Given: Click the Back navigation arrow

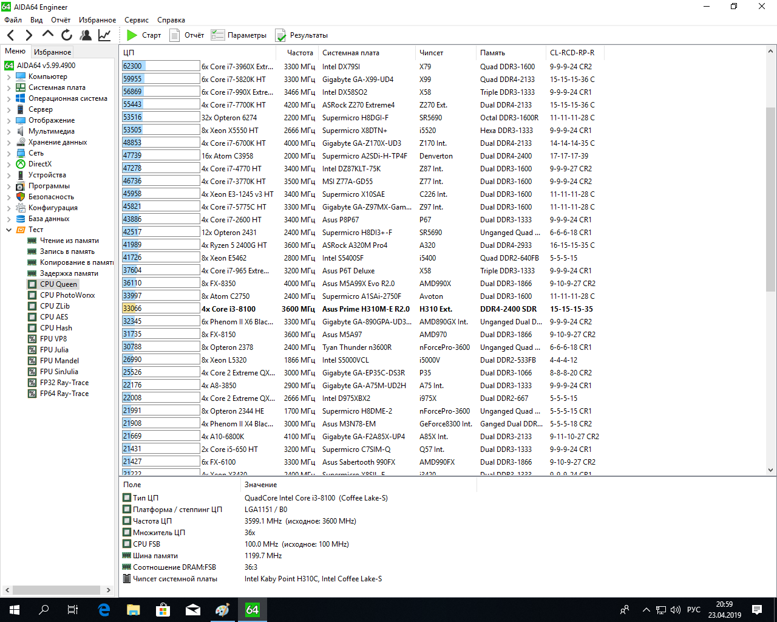Looking at the screenshot, I should tap(10, 35).
